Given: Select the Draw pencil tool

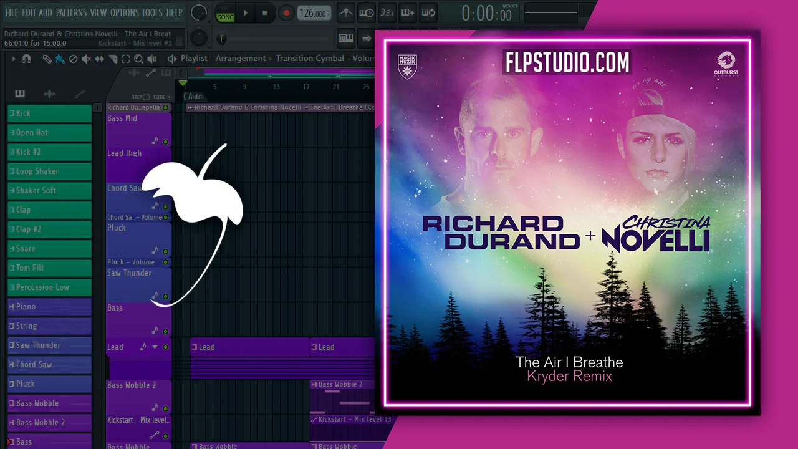Looking at the screenshot, I should pyautogui.click(x=47, y=59).
